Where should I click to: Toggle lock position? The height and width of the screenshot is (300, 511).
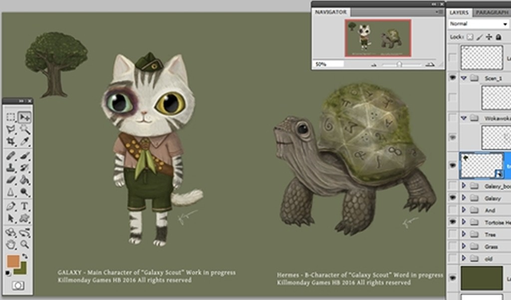489,37
